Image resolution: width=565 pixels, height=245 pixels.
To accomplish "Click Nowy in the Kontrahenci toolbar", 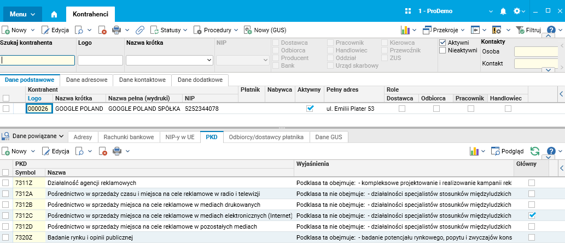I will click(x=15, y=30).
